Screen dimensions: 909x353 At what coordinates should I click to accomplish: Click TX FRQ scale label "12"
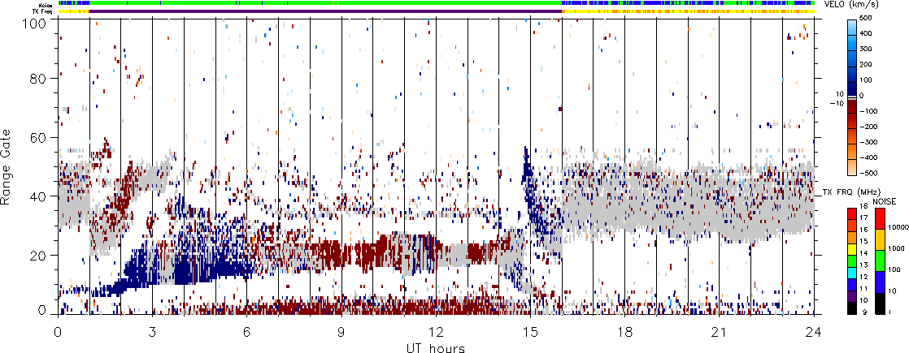pyautogui.click(x=863, y=278)
